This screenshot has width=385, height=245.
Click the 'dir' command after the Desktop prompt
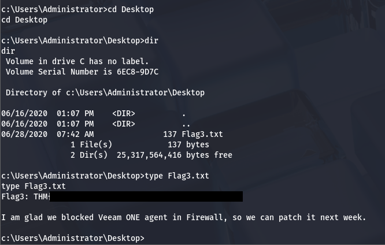point(151,40)
